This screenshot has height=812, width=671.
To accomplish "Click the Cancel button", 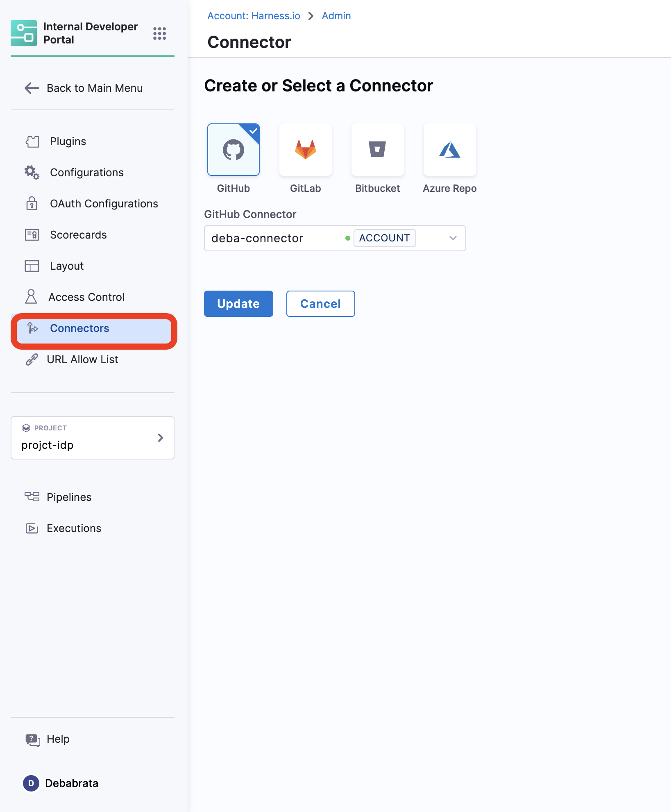I will click(320, 304).
